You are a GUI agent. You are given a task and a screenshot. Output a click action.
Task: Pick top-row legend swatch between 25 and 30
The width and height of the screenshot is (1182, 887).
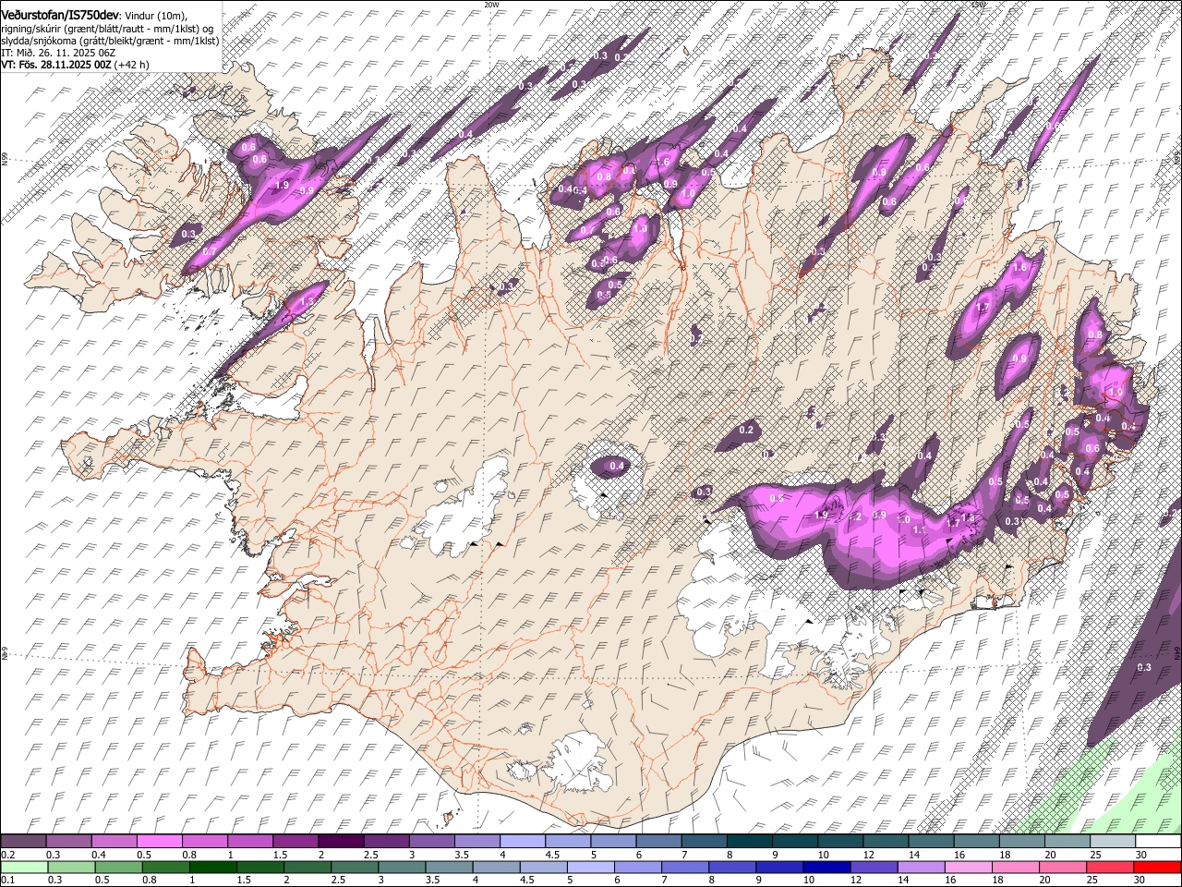click(x=1113, y=841)
